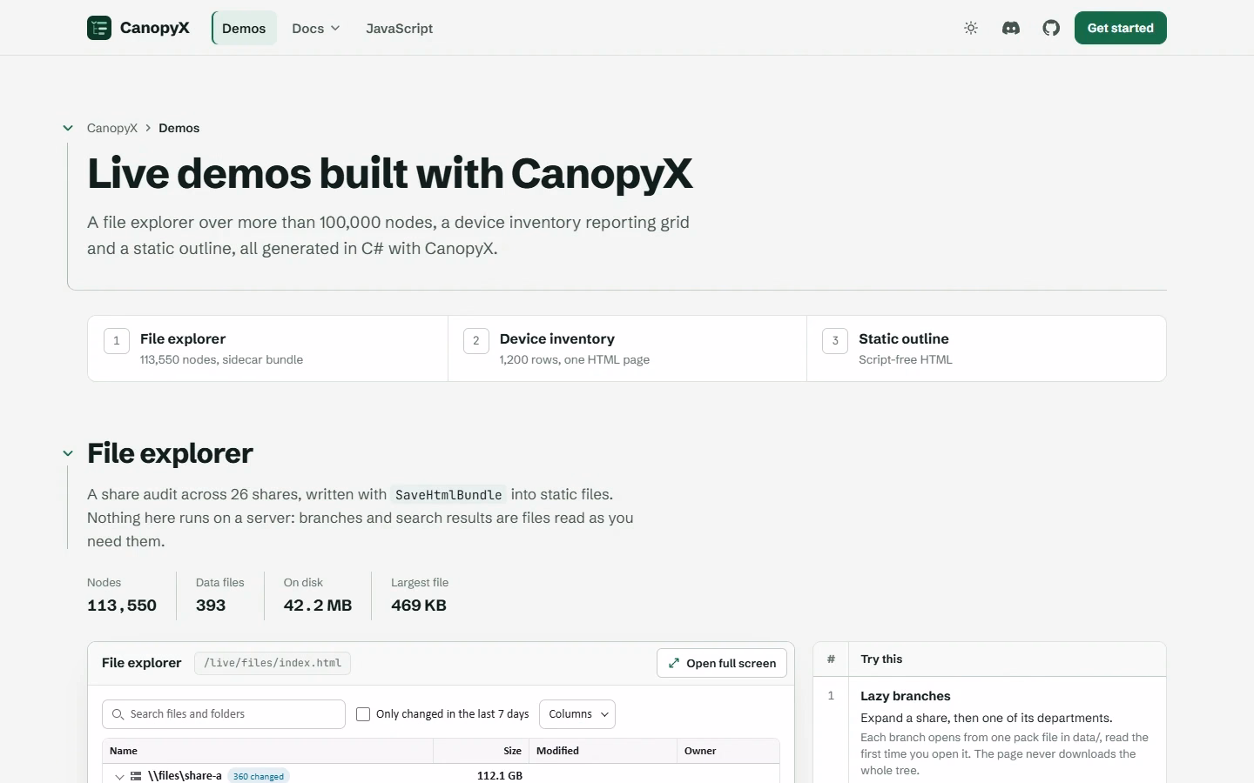
Task: Click the 469 KB largest file value
Action: tap(419, 606)
